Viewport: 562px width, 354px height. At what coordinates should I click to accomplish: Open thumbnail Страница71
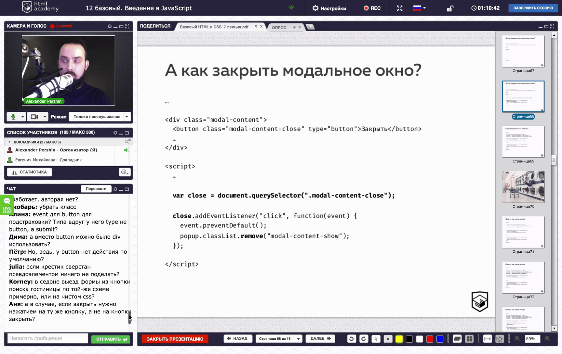click(x=523, y=232)
